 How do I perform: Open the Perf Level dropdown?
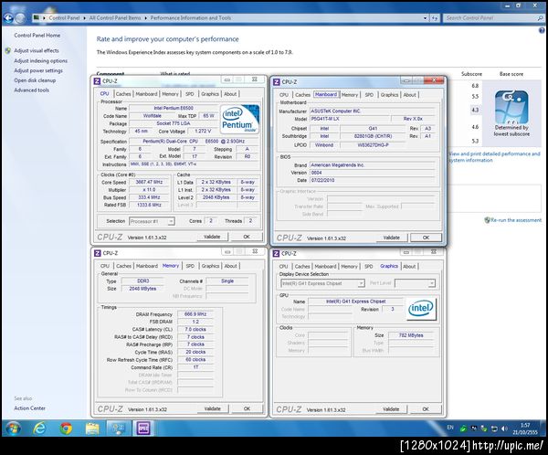[413, 284]
